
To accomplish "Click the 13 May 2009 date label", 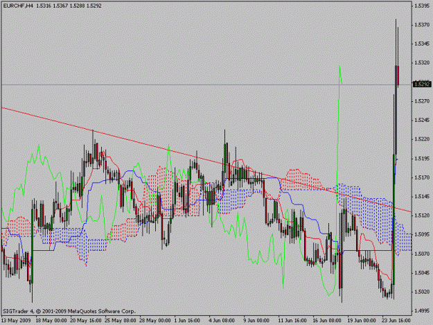I will (x=16, y=321).
